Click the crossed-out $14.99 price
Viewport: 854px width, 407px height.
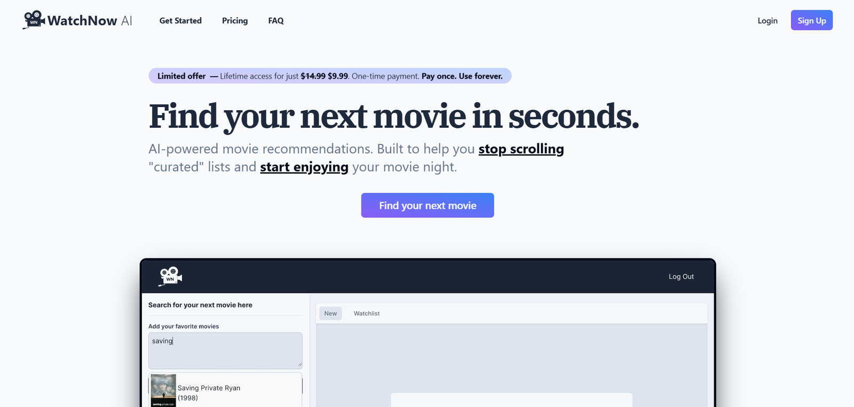[x=313, y=76]
